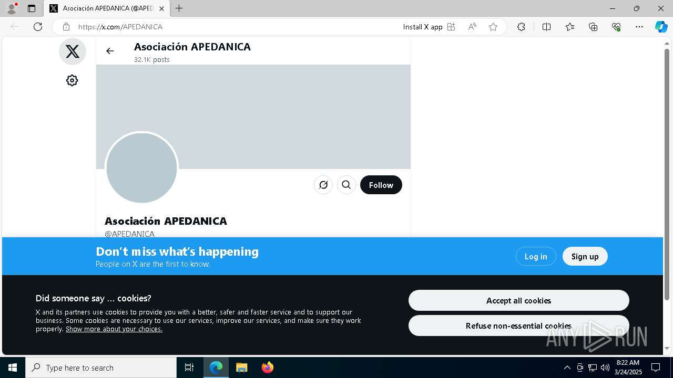Refuse non-essential cookies
673x378 pixels.
click(519, 325)
